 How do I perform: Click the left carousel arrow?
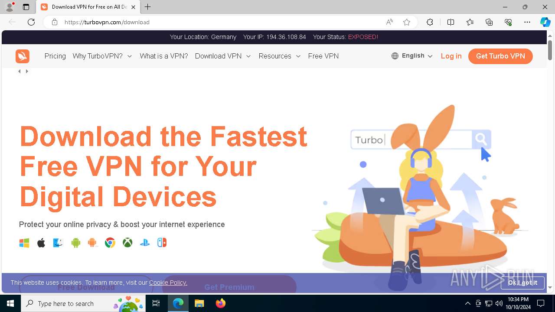click(x=19, y=71)
